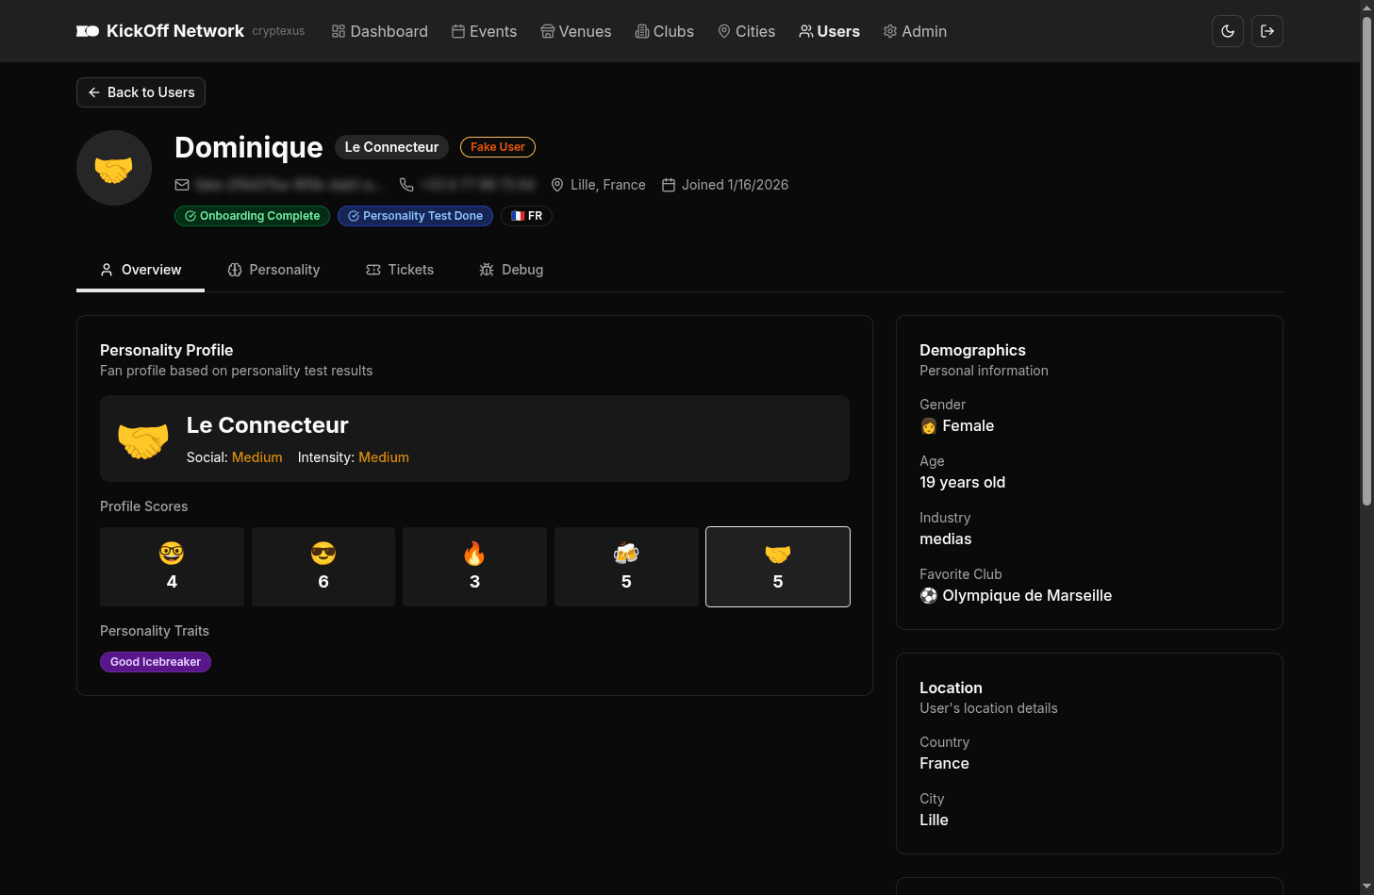Click the fire emoji score tile
Viewport: 1374px width, 895px height.
point(474,567)
